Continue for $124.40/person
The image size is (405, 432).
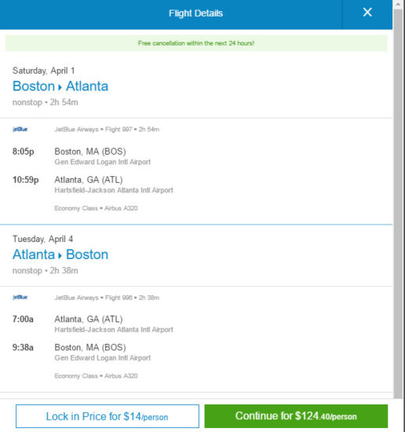point(296,416)
